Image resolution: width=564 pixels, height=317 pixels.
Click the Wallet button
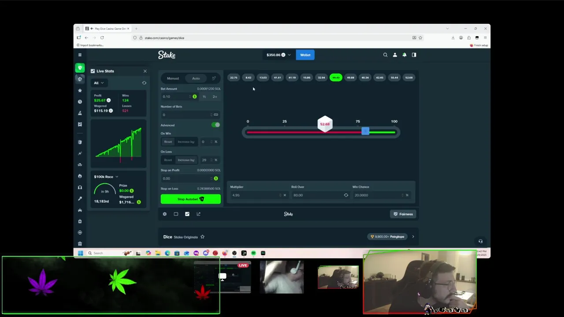pos(305,55)
